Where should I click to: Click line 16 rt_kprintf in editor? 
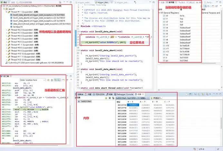[106, 43]
